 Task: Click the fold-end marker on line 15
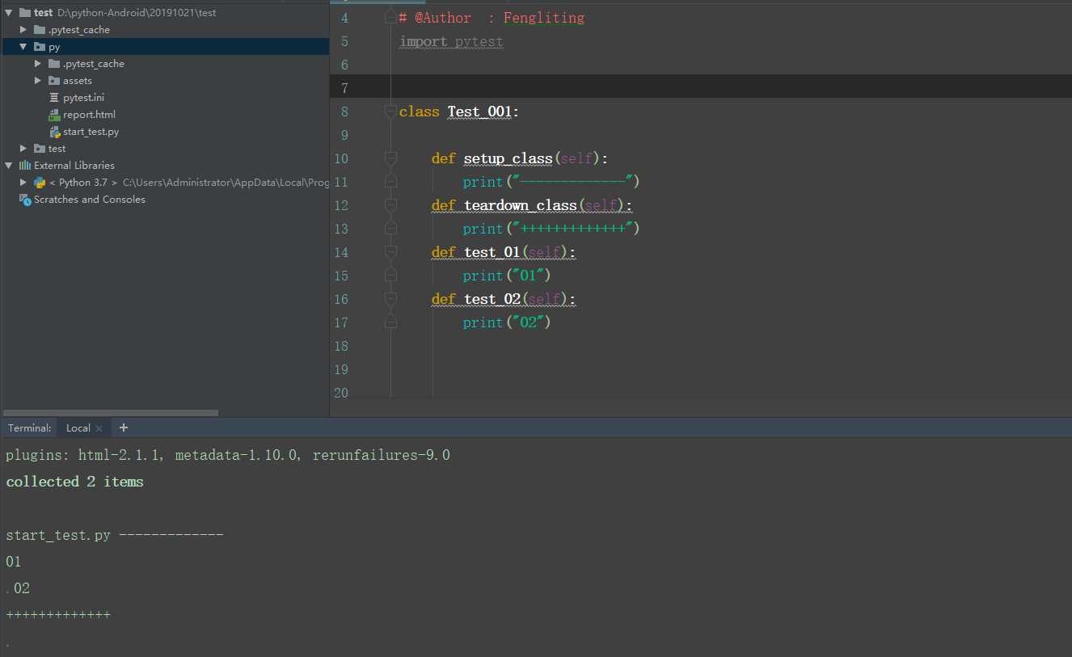tap(391, 276)
